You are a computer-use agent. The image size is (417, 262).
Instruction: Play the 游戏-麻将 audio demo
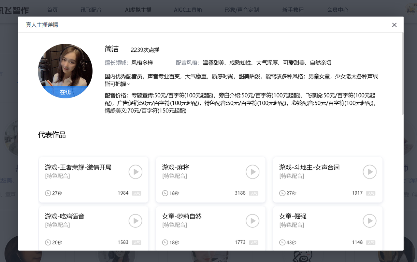tap(252, 172)
